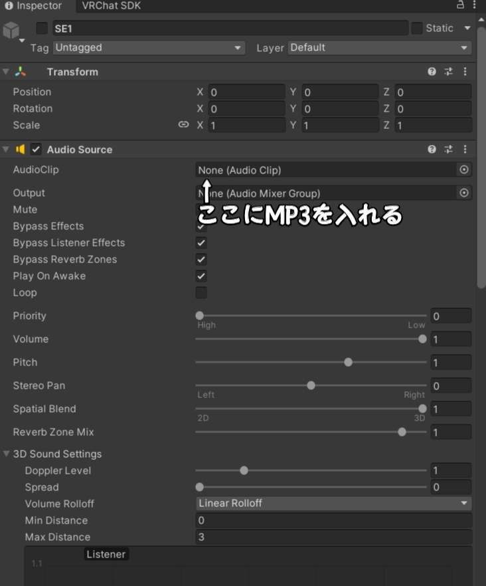Viewport: 486px width, 586px height.
Task: Uncheck Bypass Listener Effects
Action: (201, 243)
